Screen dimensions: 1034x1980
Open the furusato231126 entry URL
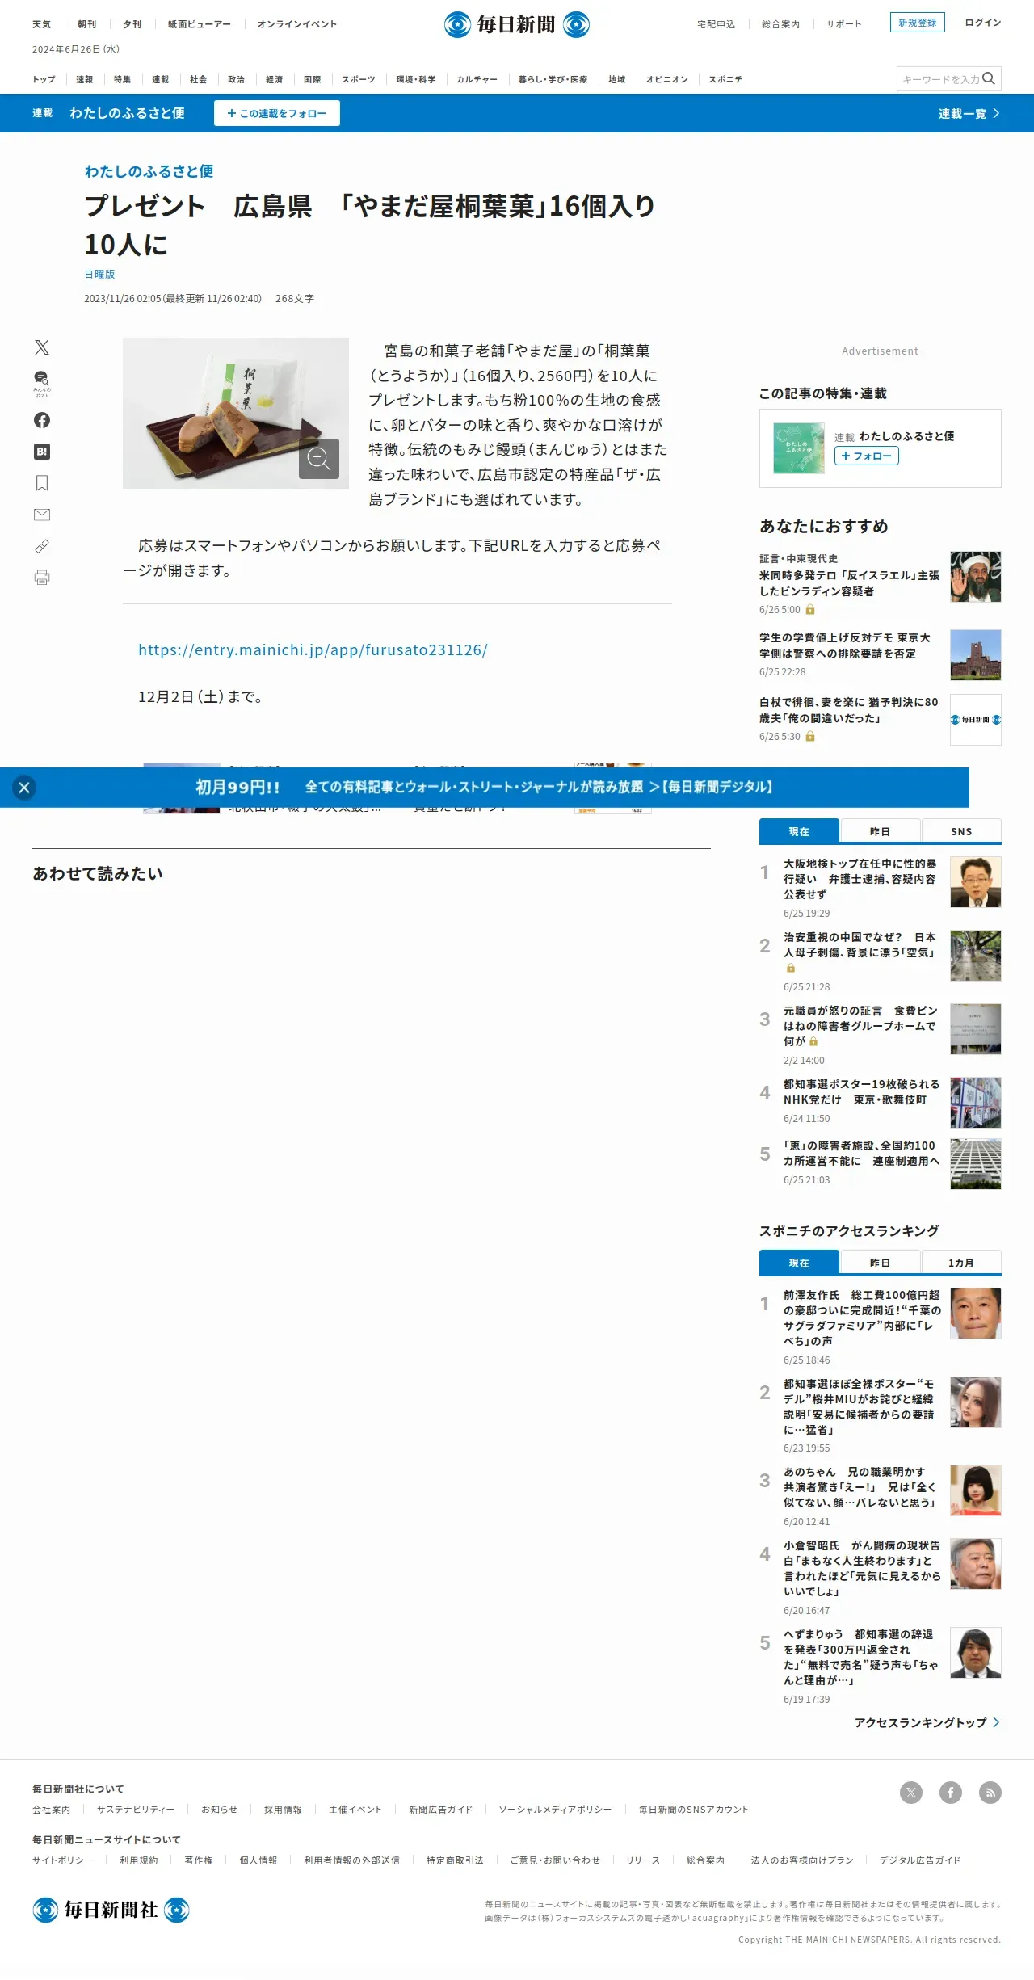tap(313, 650)
